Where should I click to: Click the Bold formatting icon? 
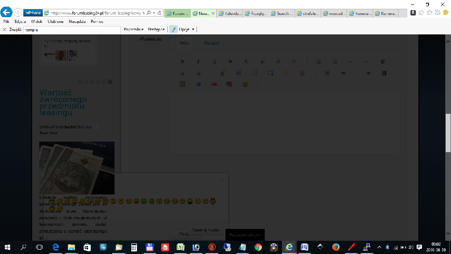click(x=182, y=61)
